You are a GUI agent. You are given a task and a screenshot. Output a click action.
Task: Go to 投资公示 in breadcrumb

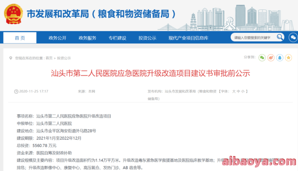(x=64, y=58)
